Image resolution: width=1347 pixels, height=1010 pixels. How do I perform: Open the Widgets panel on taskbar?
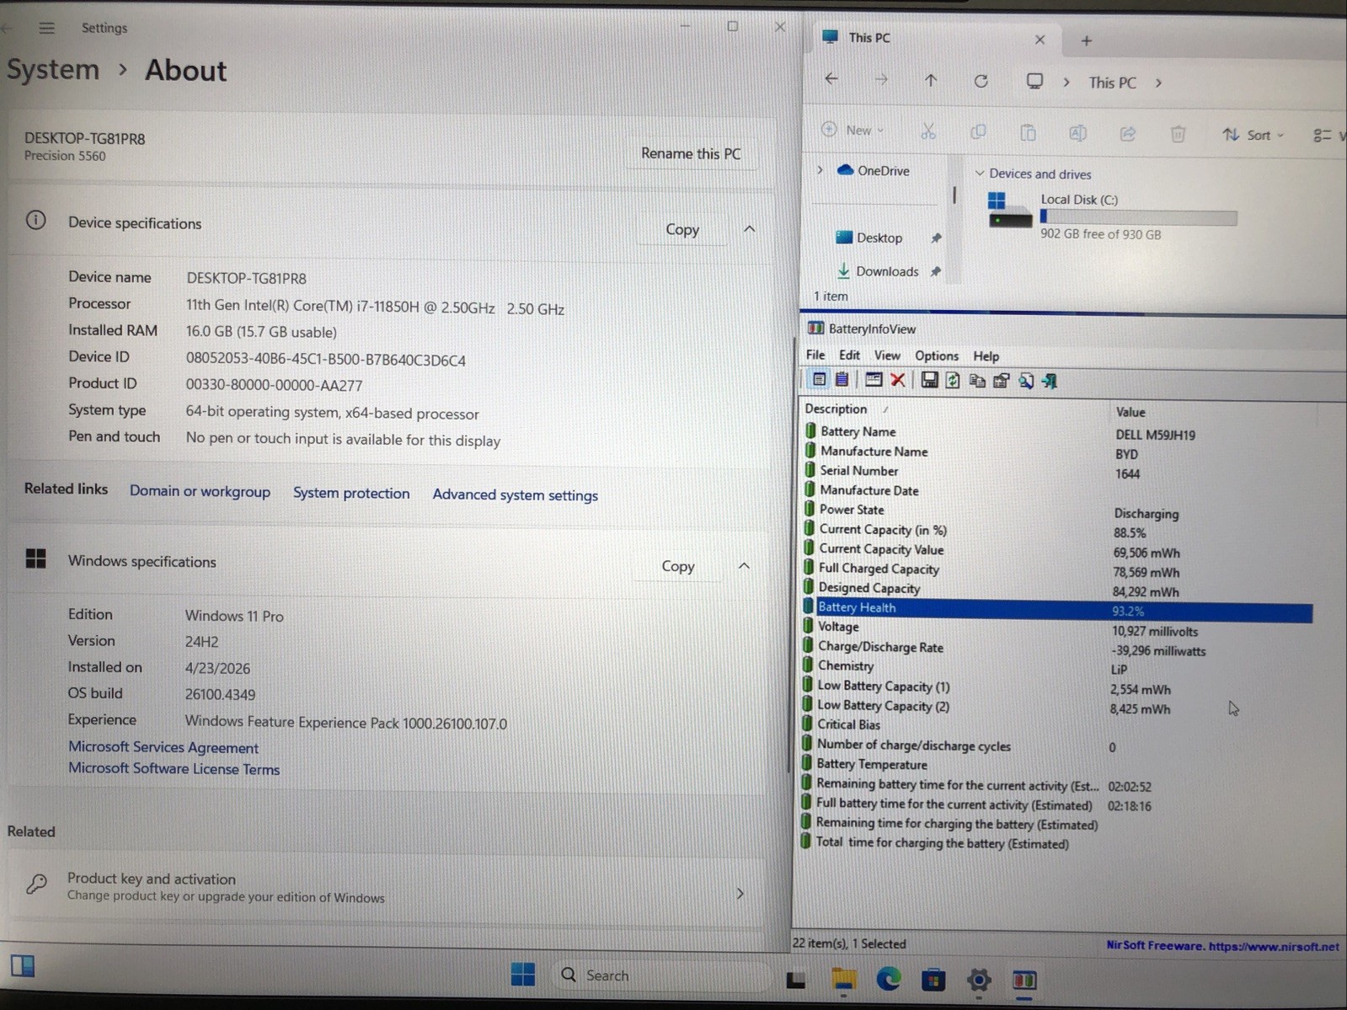pyautogui.click(x=23, y=965)
